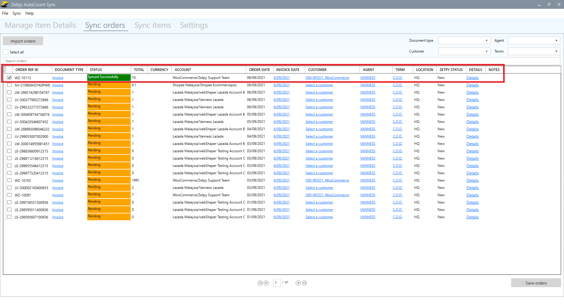Screen dimensions: 564x305
Task: Uncheck the order WZ-10113 checkbox
Action: [9, 78]
